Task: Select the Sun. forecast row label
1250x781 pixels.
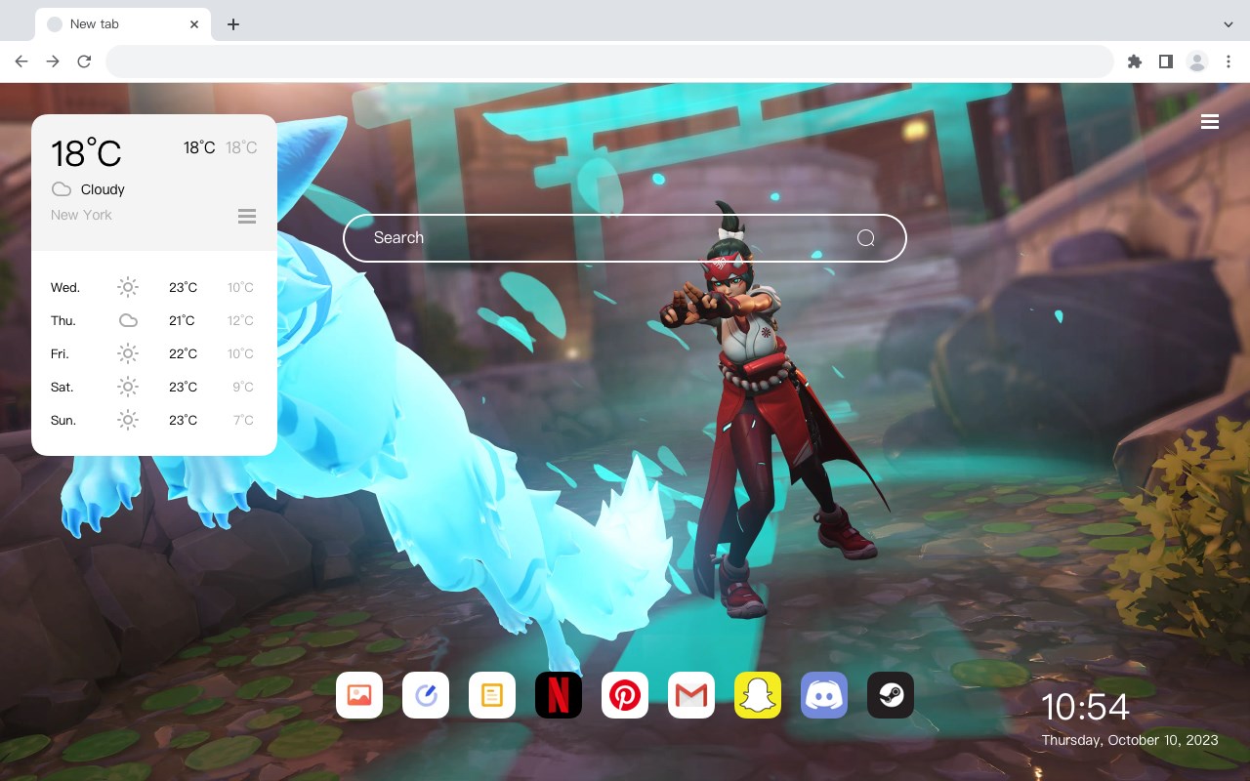Action: [x=63, y=421]
